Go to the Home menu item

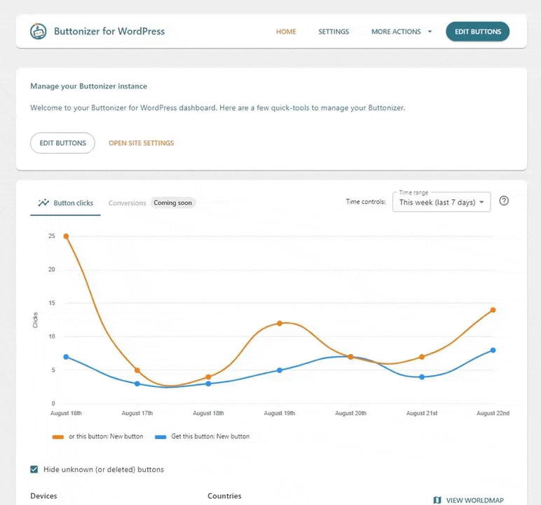(x=286, y=32)
